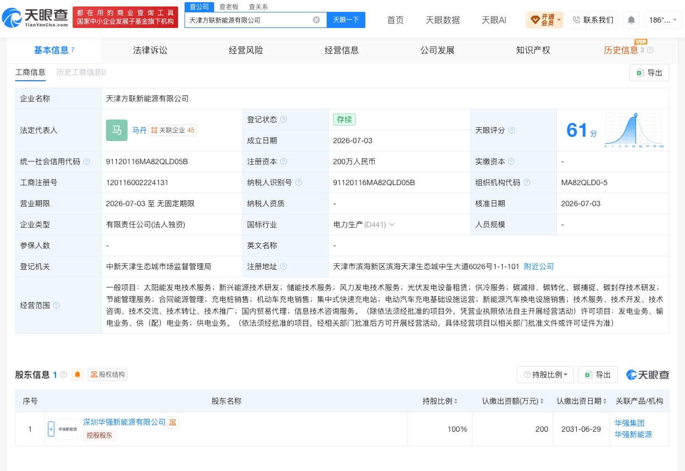Click the TianYanCha logo

(x=35, y=18)
